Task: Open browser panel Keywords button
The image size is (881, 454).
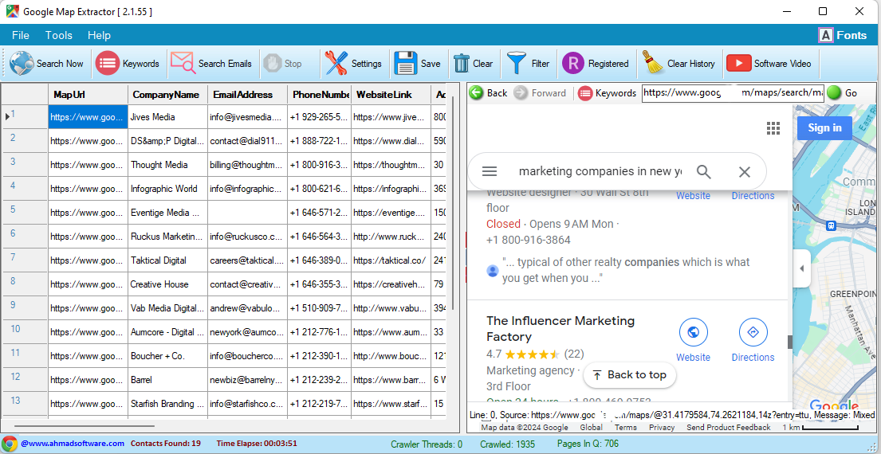Action: [608, 93]
